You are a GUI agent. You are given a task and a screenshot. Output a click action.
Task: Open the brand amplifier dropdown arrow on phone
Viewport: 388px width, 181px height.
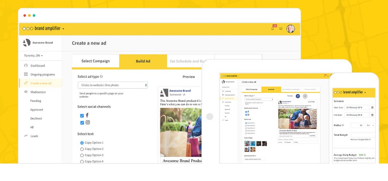365,93
